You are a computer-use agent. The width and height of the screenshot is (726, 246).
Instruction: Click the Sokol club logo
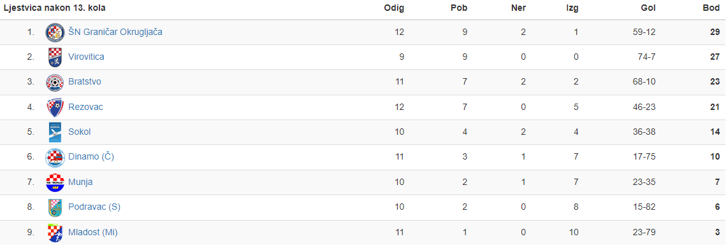tap(55, 132)
